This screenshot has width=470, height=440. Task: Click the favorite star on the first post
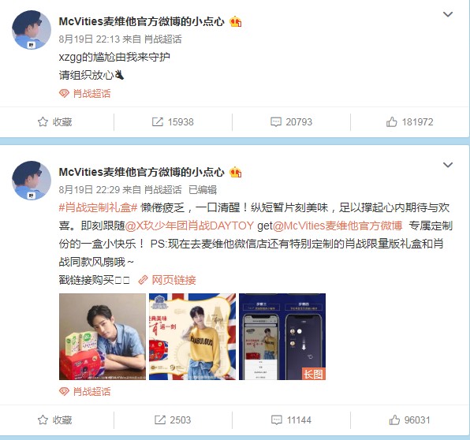(43, 121)
